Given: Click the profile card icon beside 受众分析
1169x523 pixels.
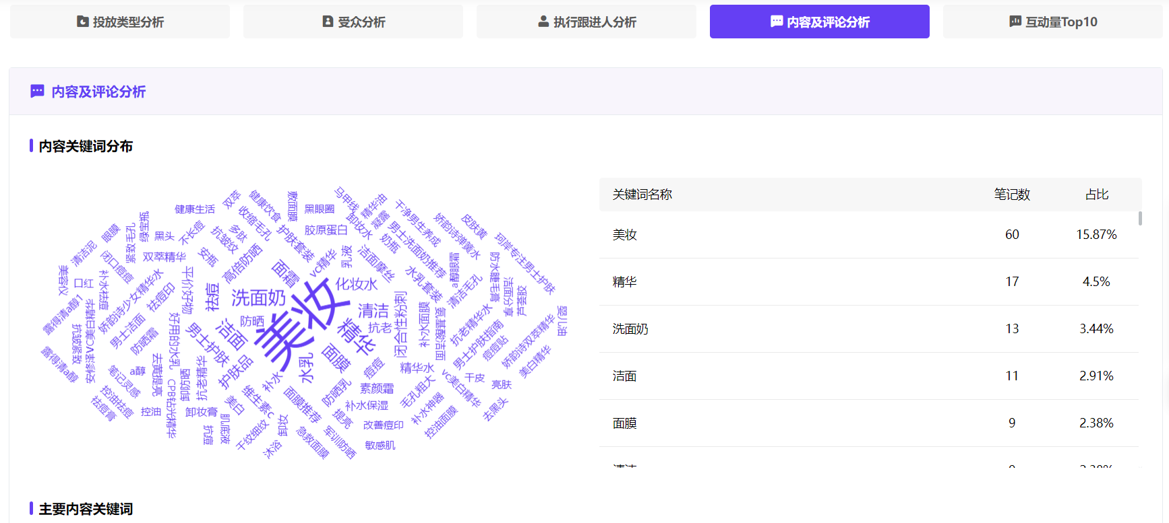Looking at the screenshot, I should pos(328,22).
